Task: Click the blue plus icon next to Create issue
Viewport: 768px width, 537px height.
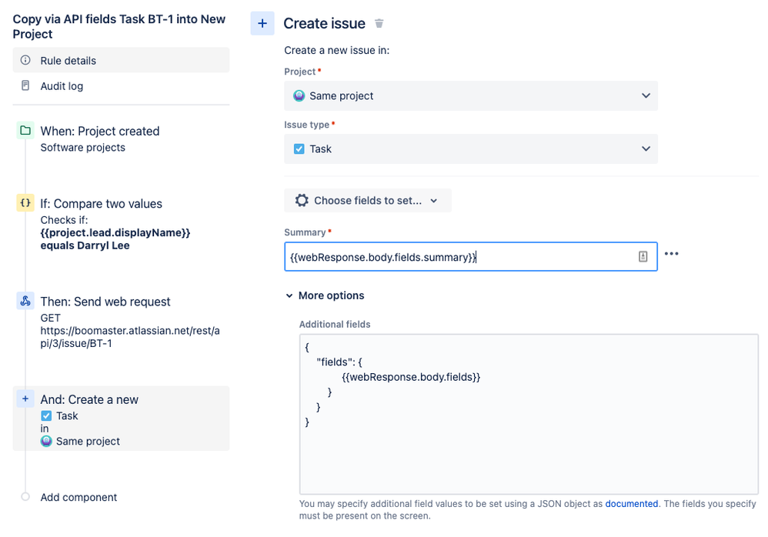Action: pyautogui.click(x=262, y=24)
